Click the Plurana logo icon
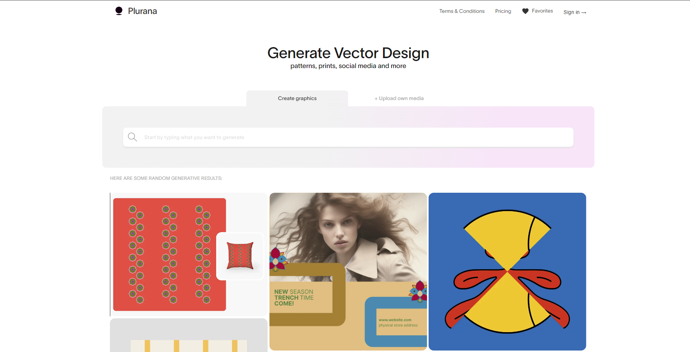 point(119,11)
